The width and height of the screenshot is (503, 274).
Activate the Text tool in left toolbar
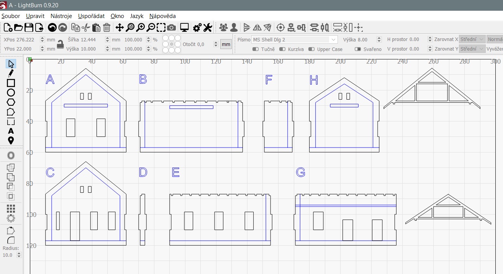[x=11, y=131]
